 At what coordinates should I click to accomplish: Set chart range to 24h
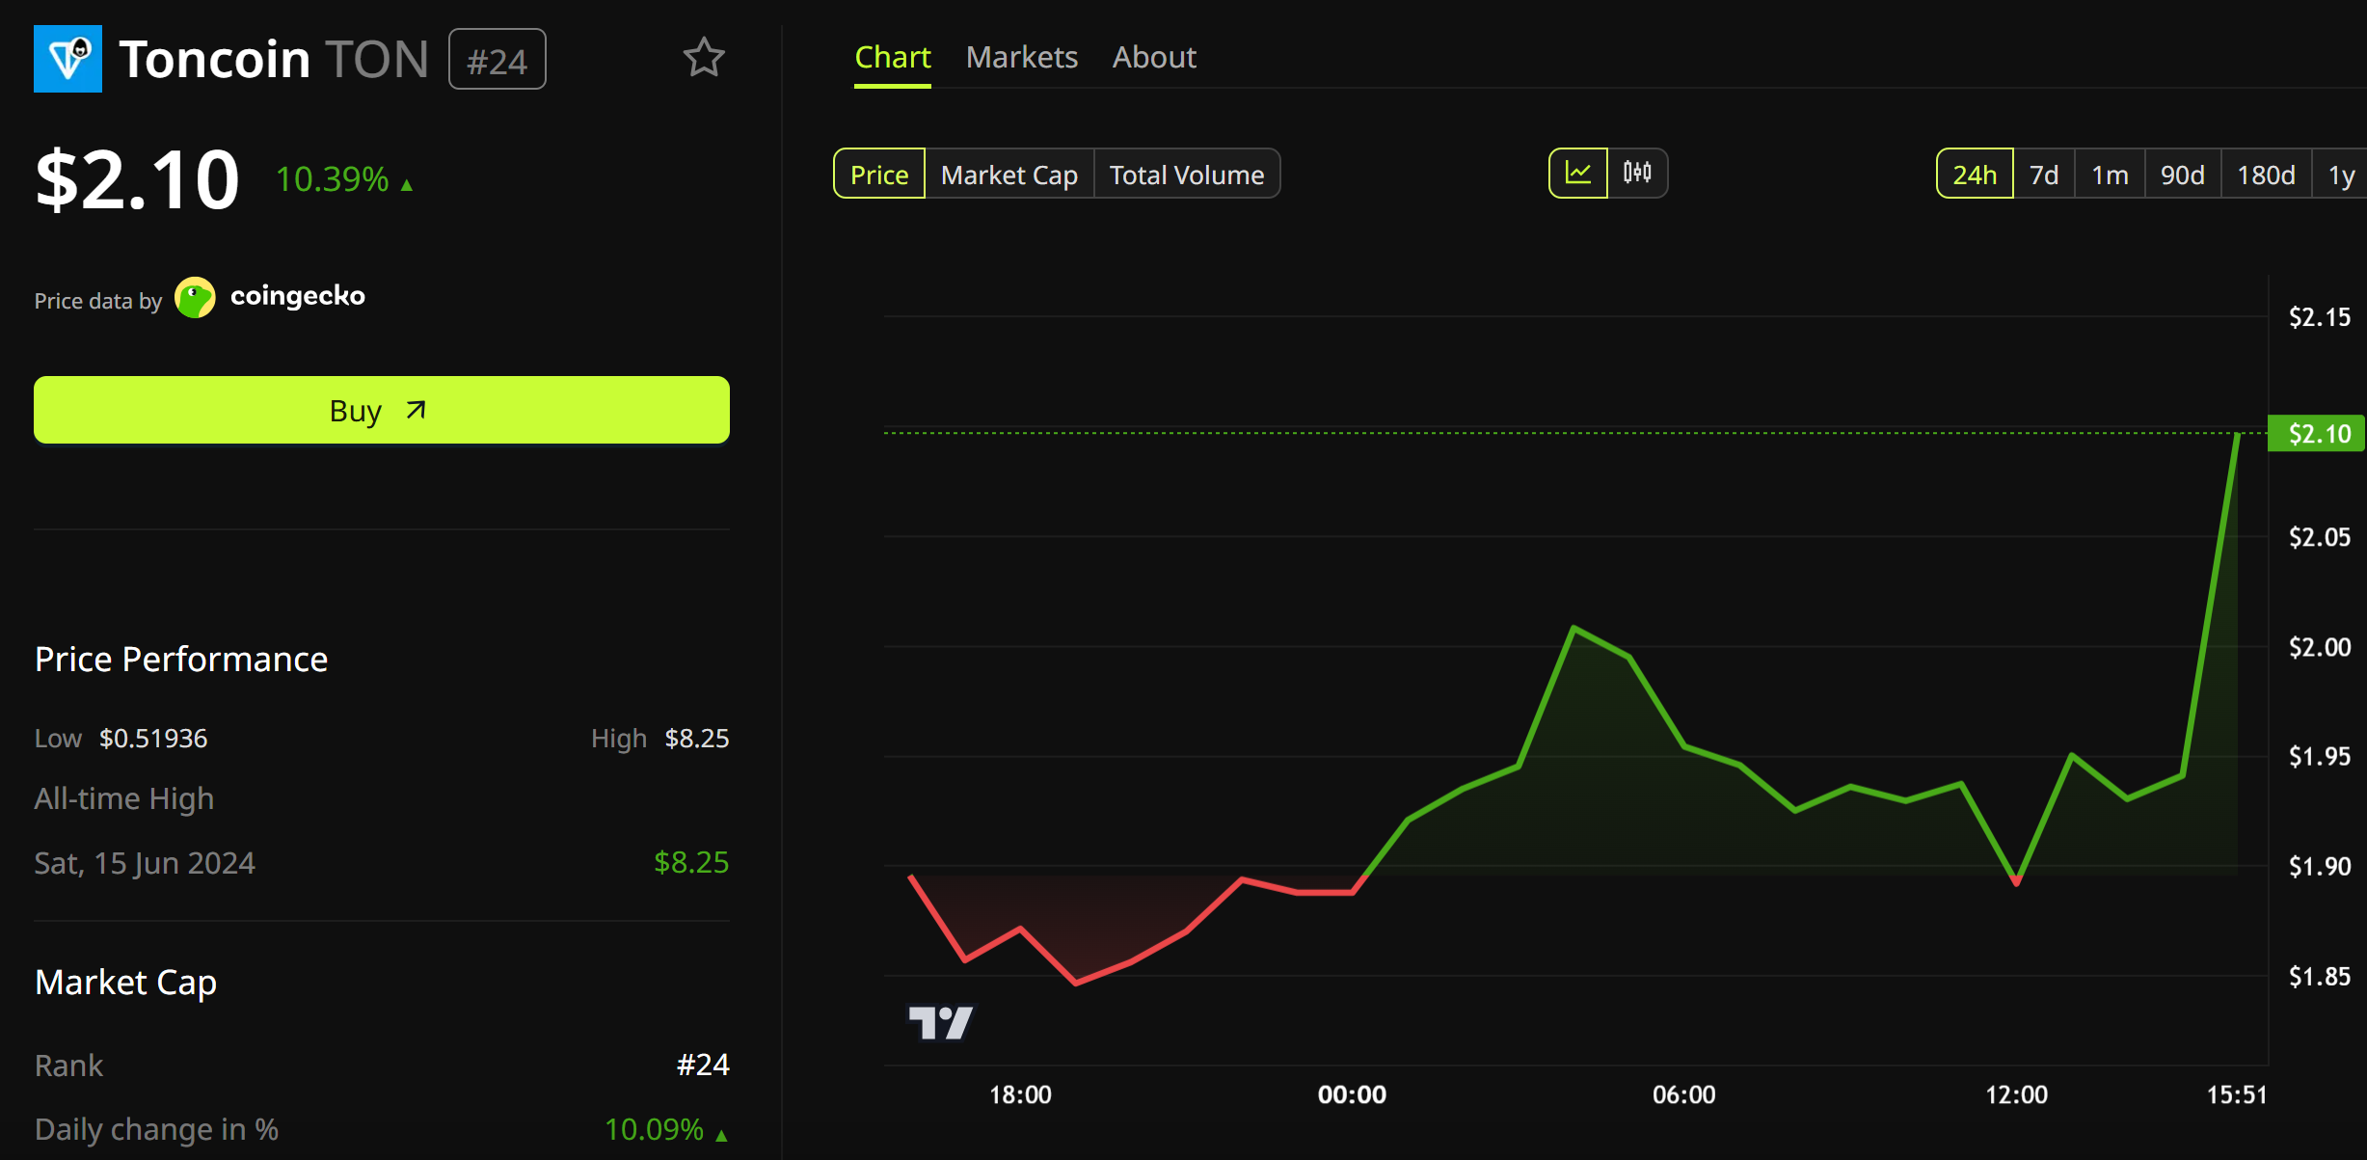[1975, 175]
